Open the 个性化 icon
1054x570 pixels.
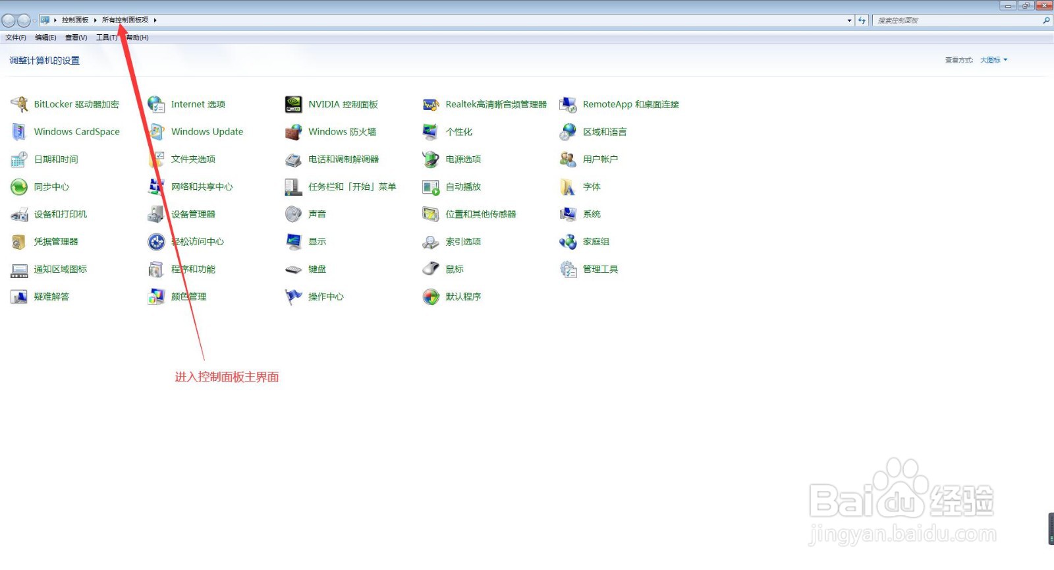[431, 132]
